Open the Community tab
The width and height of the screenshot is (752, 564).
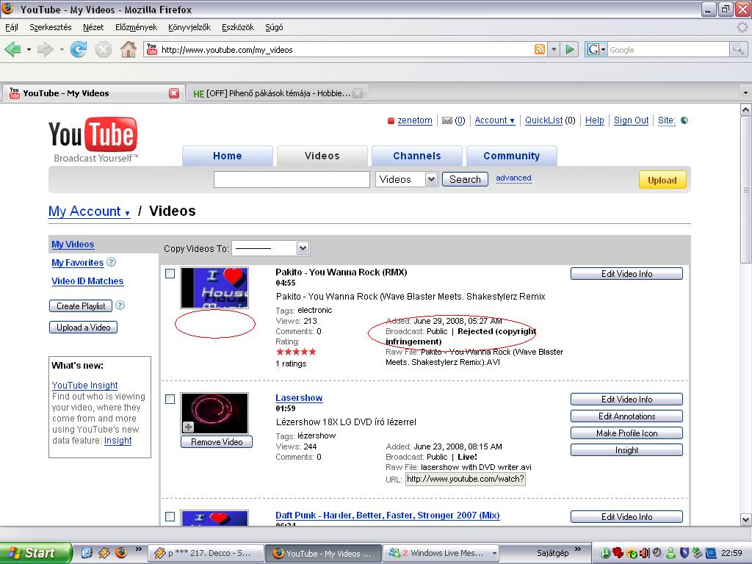click(512, 156)
